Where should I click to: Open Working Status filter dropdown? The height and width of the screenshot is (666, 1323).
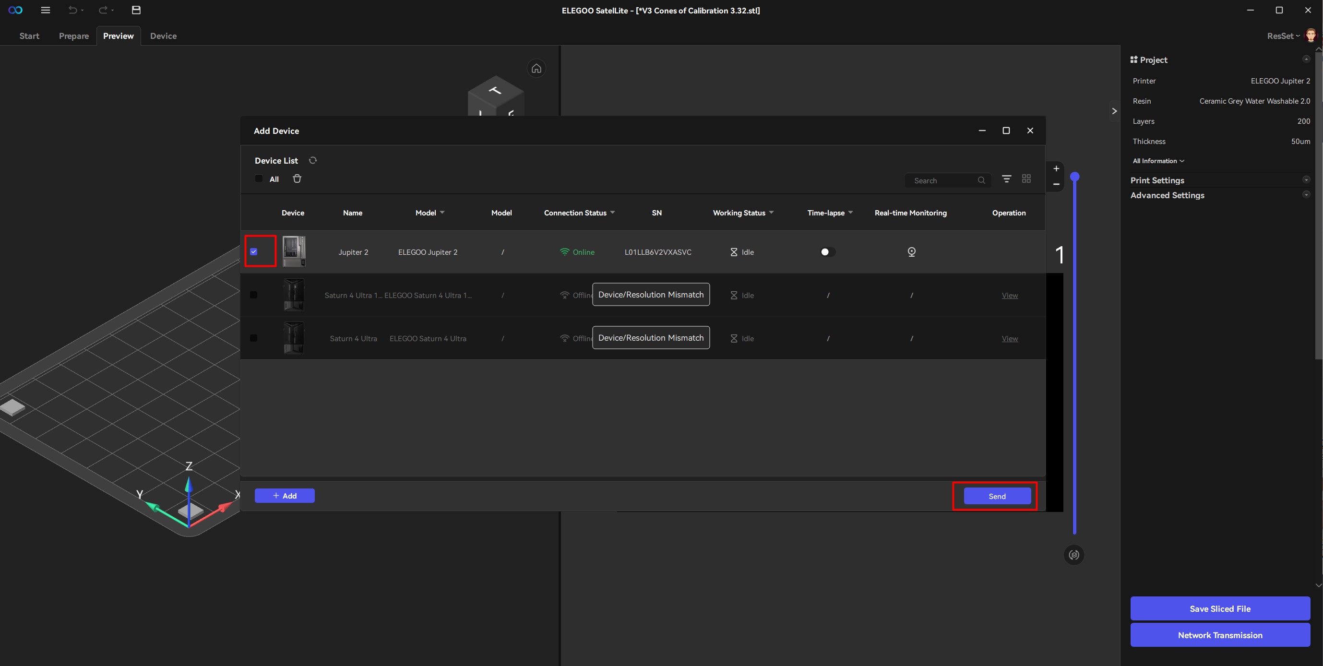(x=772, y=213)
